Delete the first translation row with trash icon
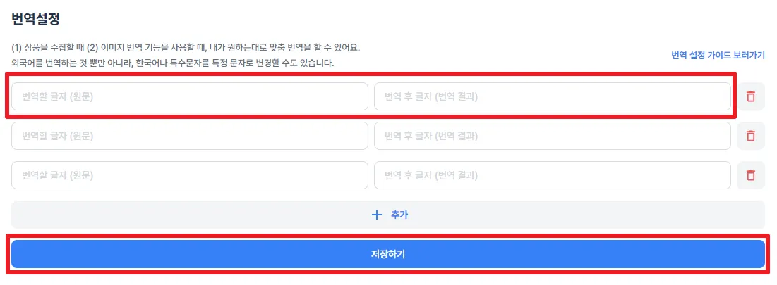 click(x=750, y=96)
